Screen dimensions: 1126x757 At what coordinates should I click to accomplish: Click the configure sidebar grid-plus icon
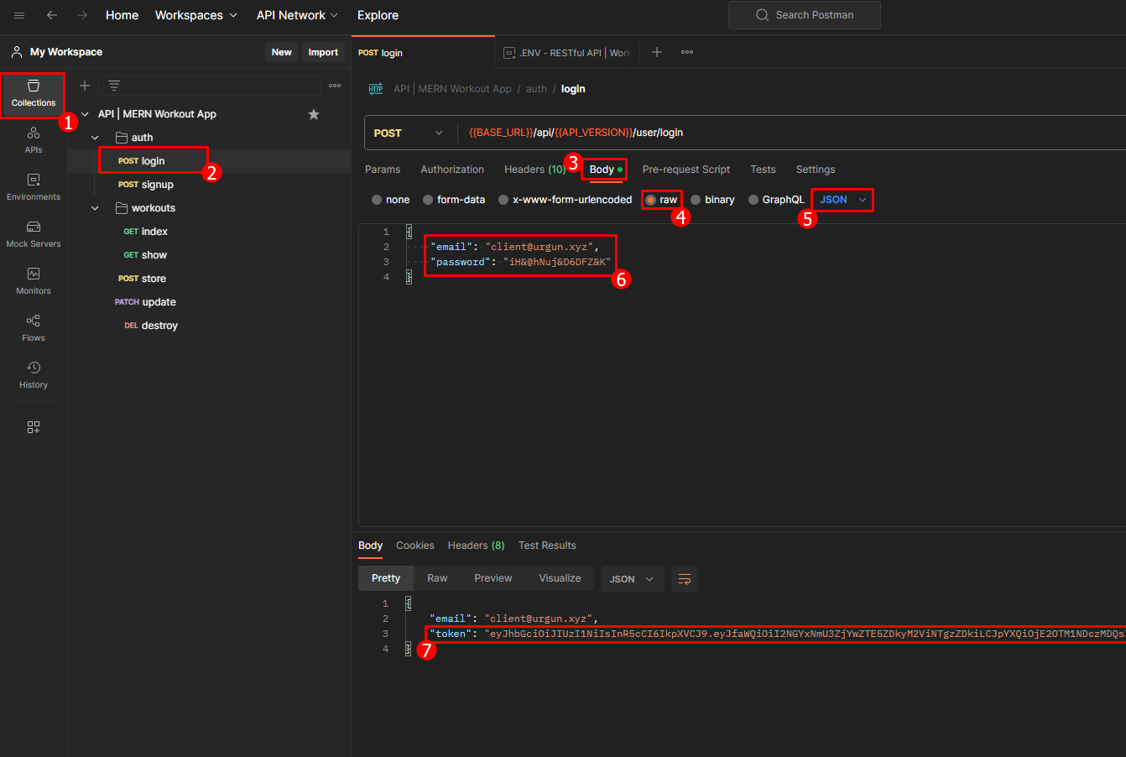click(34, 427)
